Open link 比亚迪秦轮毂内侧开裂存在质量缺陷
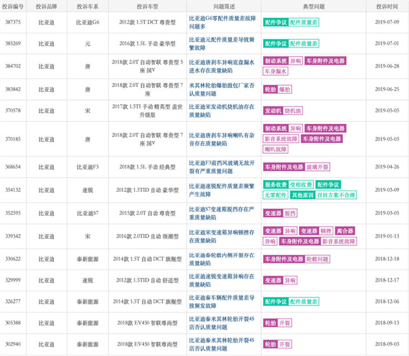The width and height of the screenshot is (409, 356). pyautogui.click(x=222, y=259)
